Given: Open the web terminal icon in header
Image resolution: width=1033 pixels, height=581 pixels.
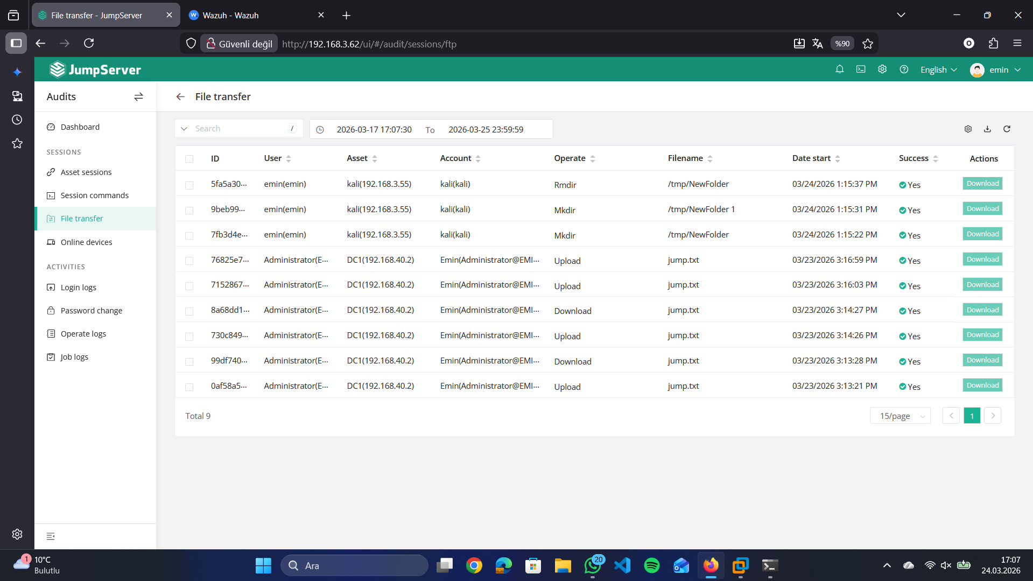Looking at the screenshot, I should click(861, 69).
